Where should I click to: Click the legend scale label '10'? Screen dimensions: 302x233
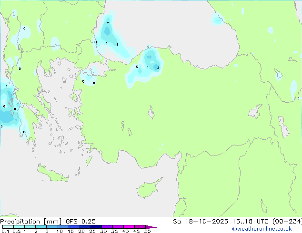click(60, 231)
